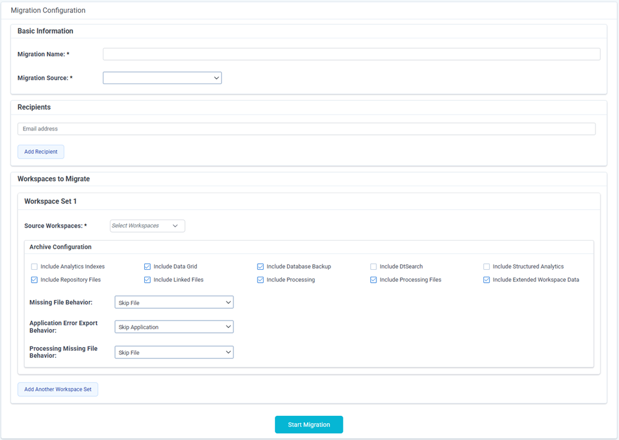The height and width of the screenshot is (440, 619).
Task: Enable Include Structured Analytics
Action: (487, 266)
